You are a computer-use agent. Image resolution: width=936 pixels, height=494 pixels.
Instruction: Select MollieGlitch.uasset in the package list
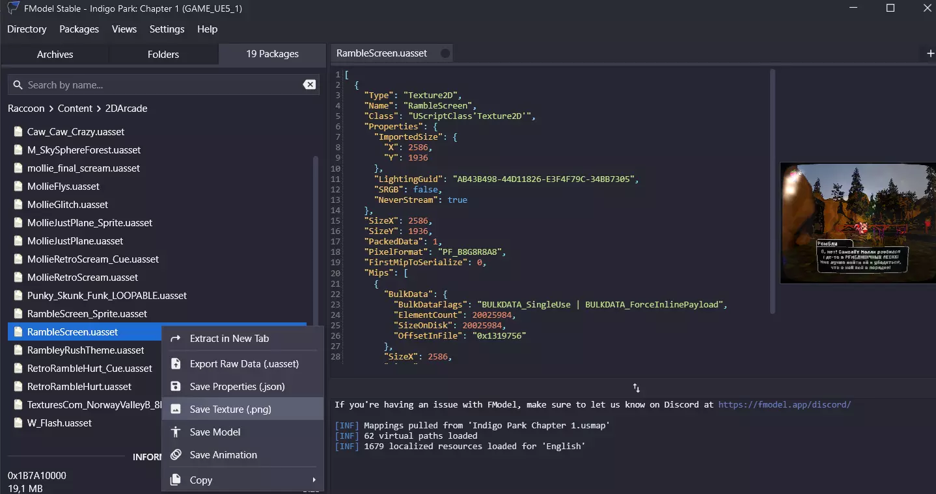(x=68, y=205)
